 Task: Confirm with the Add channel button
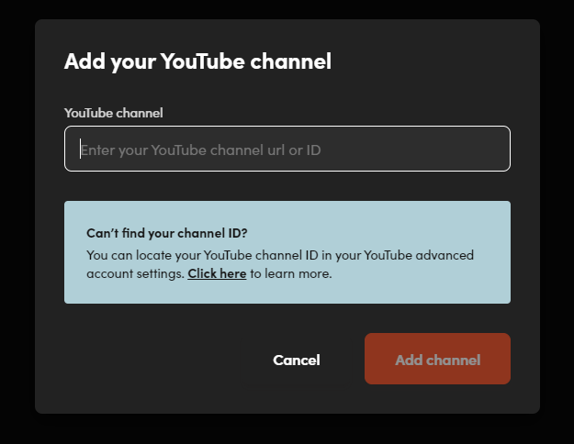coord(437,359)
